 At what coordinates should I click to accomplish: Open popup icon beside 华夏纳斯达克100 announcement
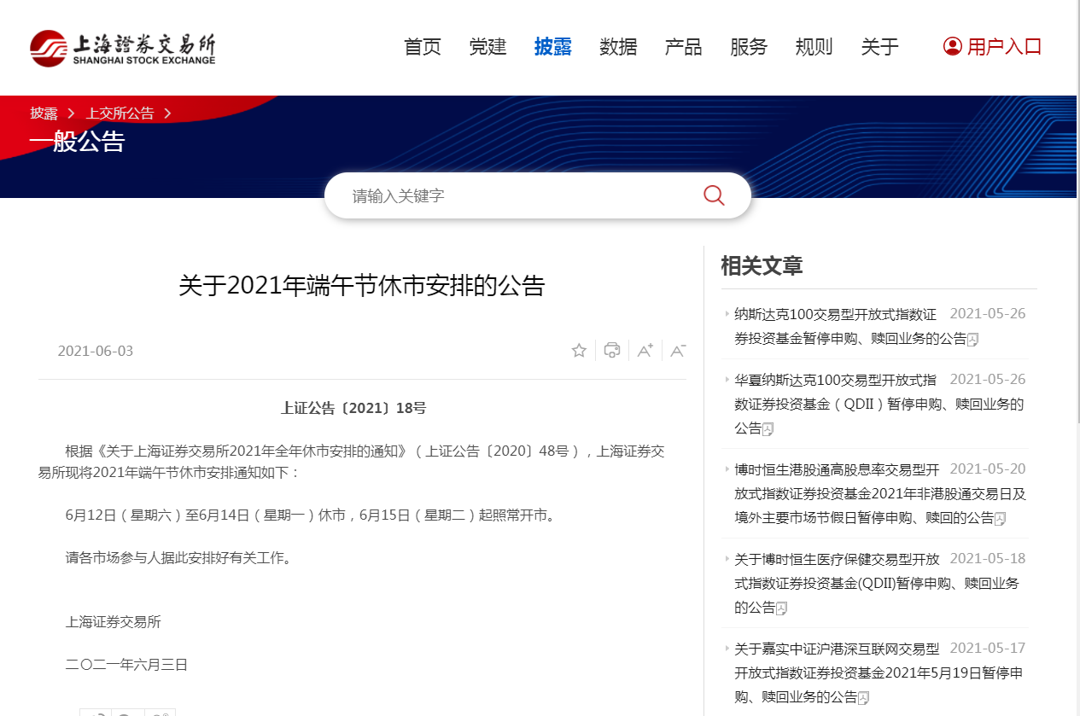769,430
